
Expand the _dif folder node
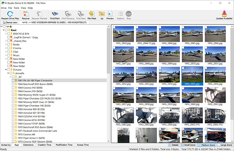point(10,77)
